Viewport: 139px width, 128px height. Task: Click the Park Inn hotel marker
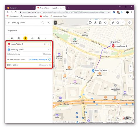point(125,92)
